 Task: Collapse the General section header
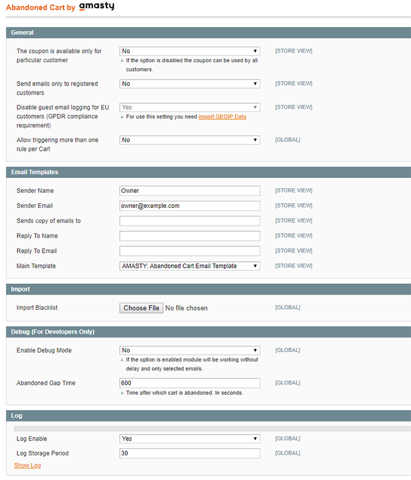[x=208, y=32]
